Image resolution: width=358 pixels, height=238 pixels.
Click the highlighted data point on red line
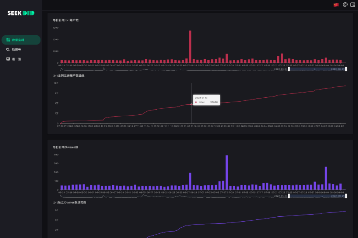tap(191, 104)
